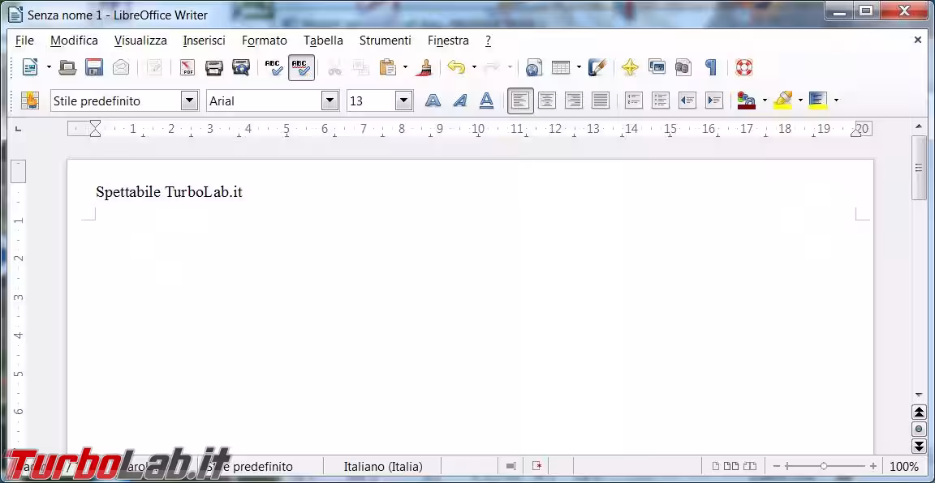Toggle automatic spell checking
935x483 pixels.
click(x=301, y=68)
